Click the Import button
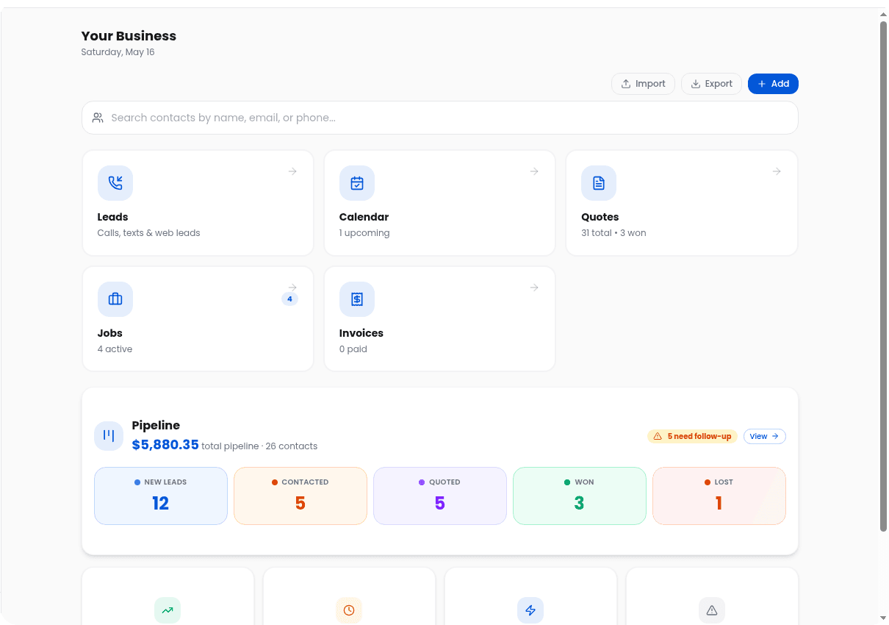The image size is (889, 625). 644,84
